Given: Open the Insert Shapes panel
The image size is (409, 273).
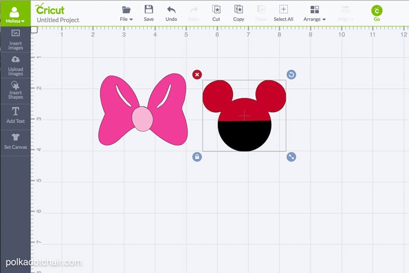Looking at the screenshot, I should (x=16, y=90).
